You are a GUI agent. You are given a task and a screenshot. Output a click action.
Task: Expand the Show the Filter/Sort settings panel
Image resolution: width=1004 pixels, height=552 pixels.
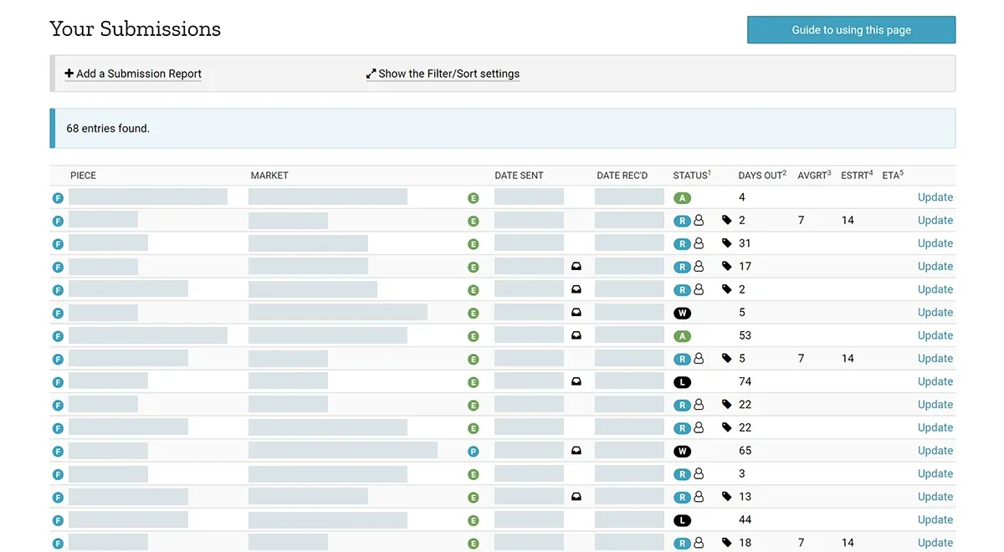point(443,74)
